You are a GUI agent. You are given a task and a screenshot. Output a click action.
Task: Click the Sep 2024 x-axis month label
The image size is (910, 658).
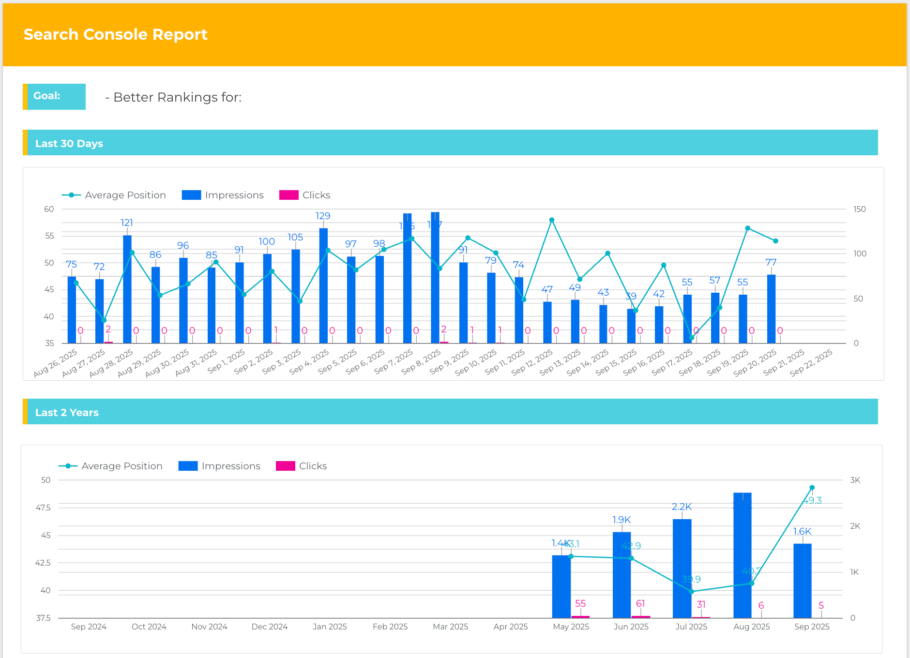point(89,627)
